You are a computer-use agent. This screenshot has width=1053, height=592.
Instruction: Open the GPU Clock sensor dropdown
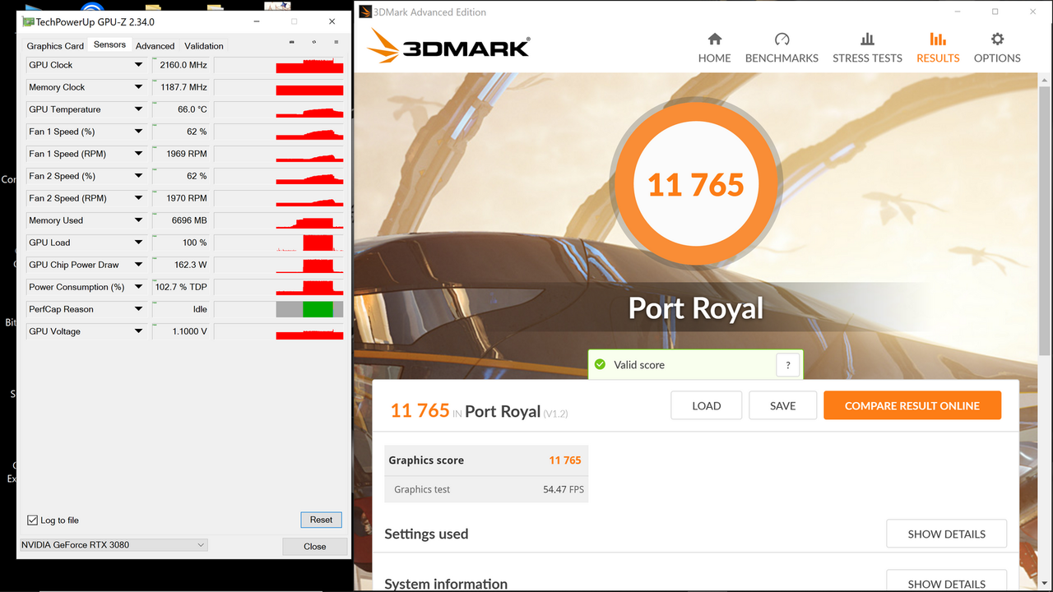(138, 65)
